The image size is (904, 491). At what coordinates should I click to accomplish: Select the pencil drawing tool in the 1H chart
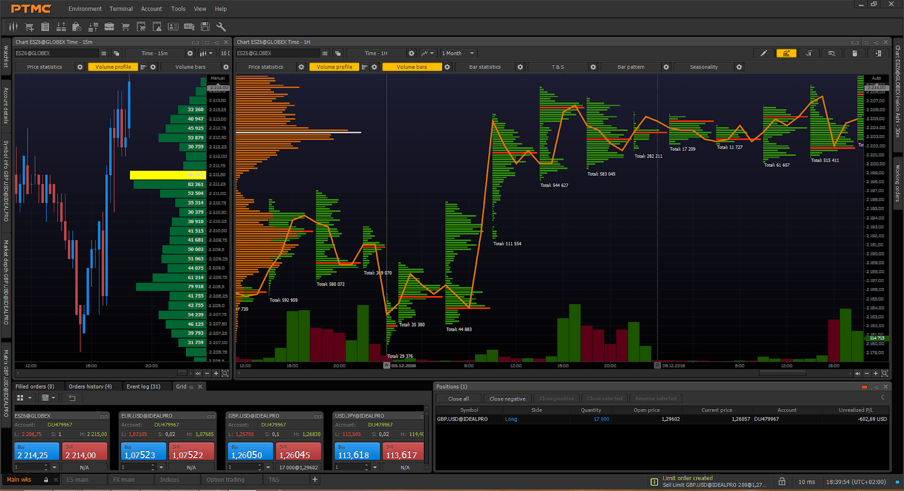tap(763, 53)
